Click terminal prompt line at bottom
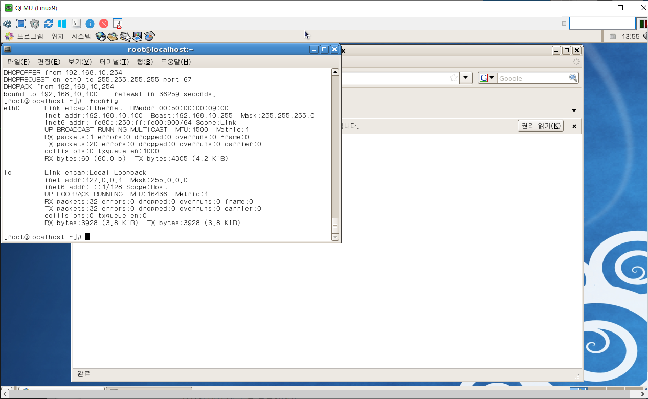The image size is (648, 399). pyautogui.click(x=46, y=237)
